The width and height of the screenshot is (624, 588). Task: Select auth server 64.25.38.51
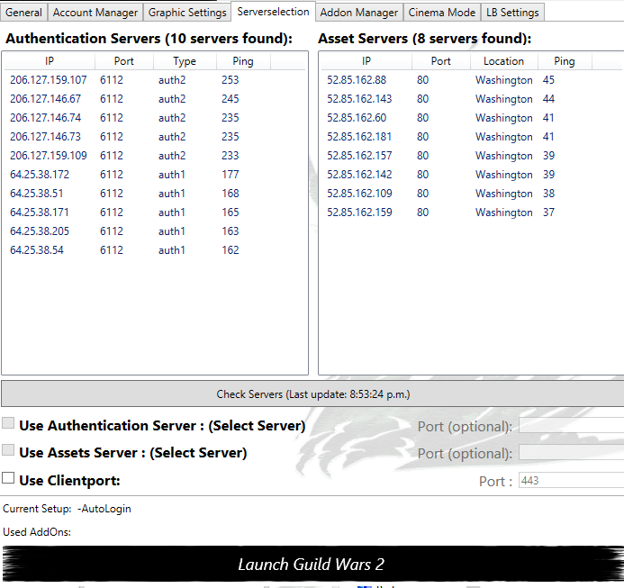point(155,194)
